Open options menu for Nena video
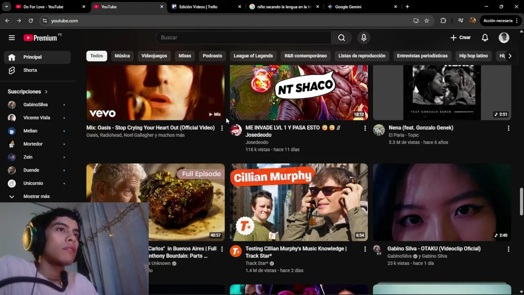This screenshot has width=524, height=295. point(508,128)
